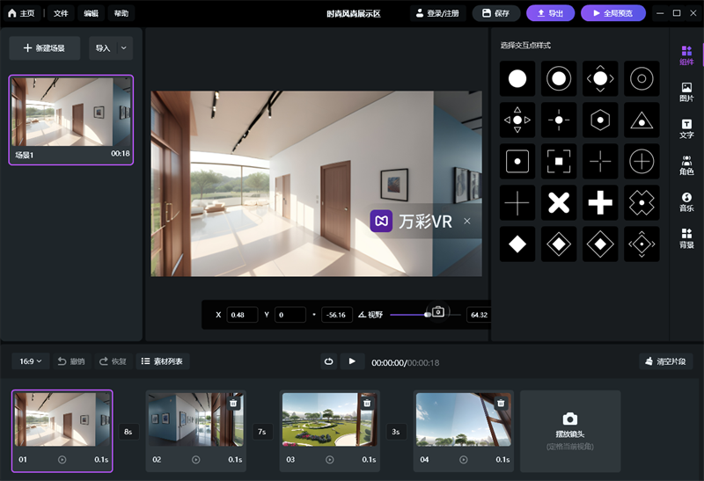
Task: Click the camera icon on FOV slider
Action: pyautogui.click(x=437, y=312)
